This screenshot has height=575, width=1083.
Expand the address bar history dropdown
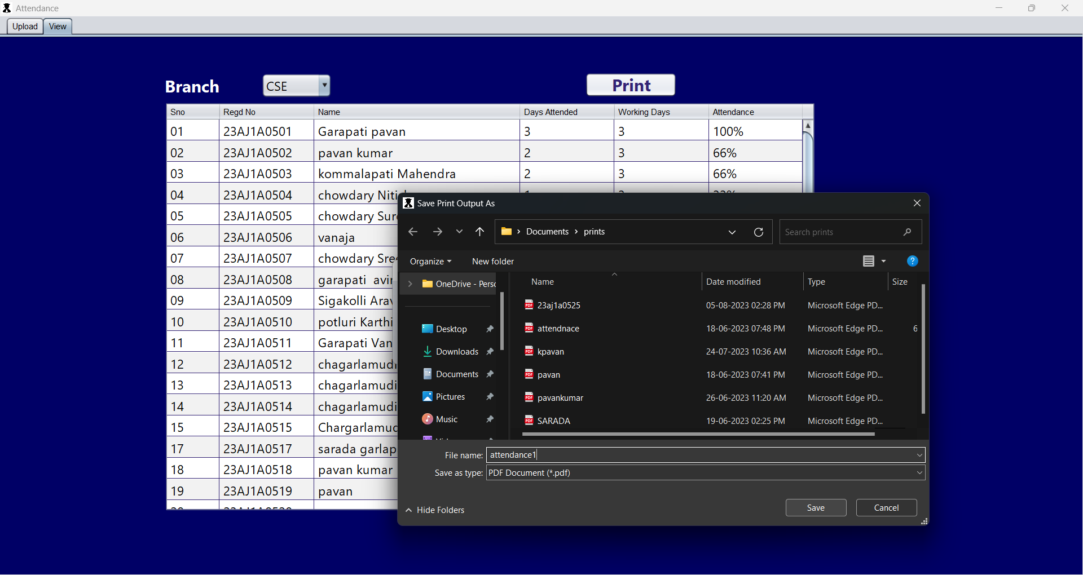732,232
